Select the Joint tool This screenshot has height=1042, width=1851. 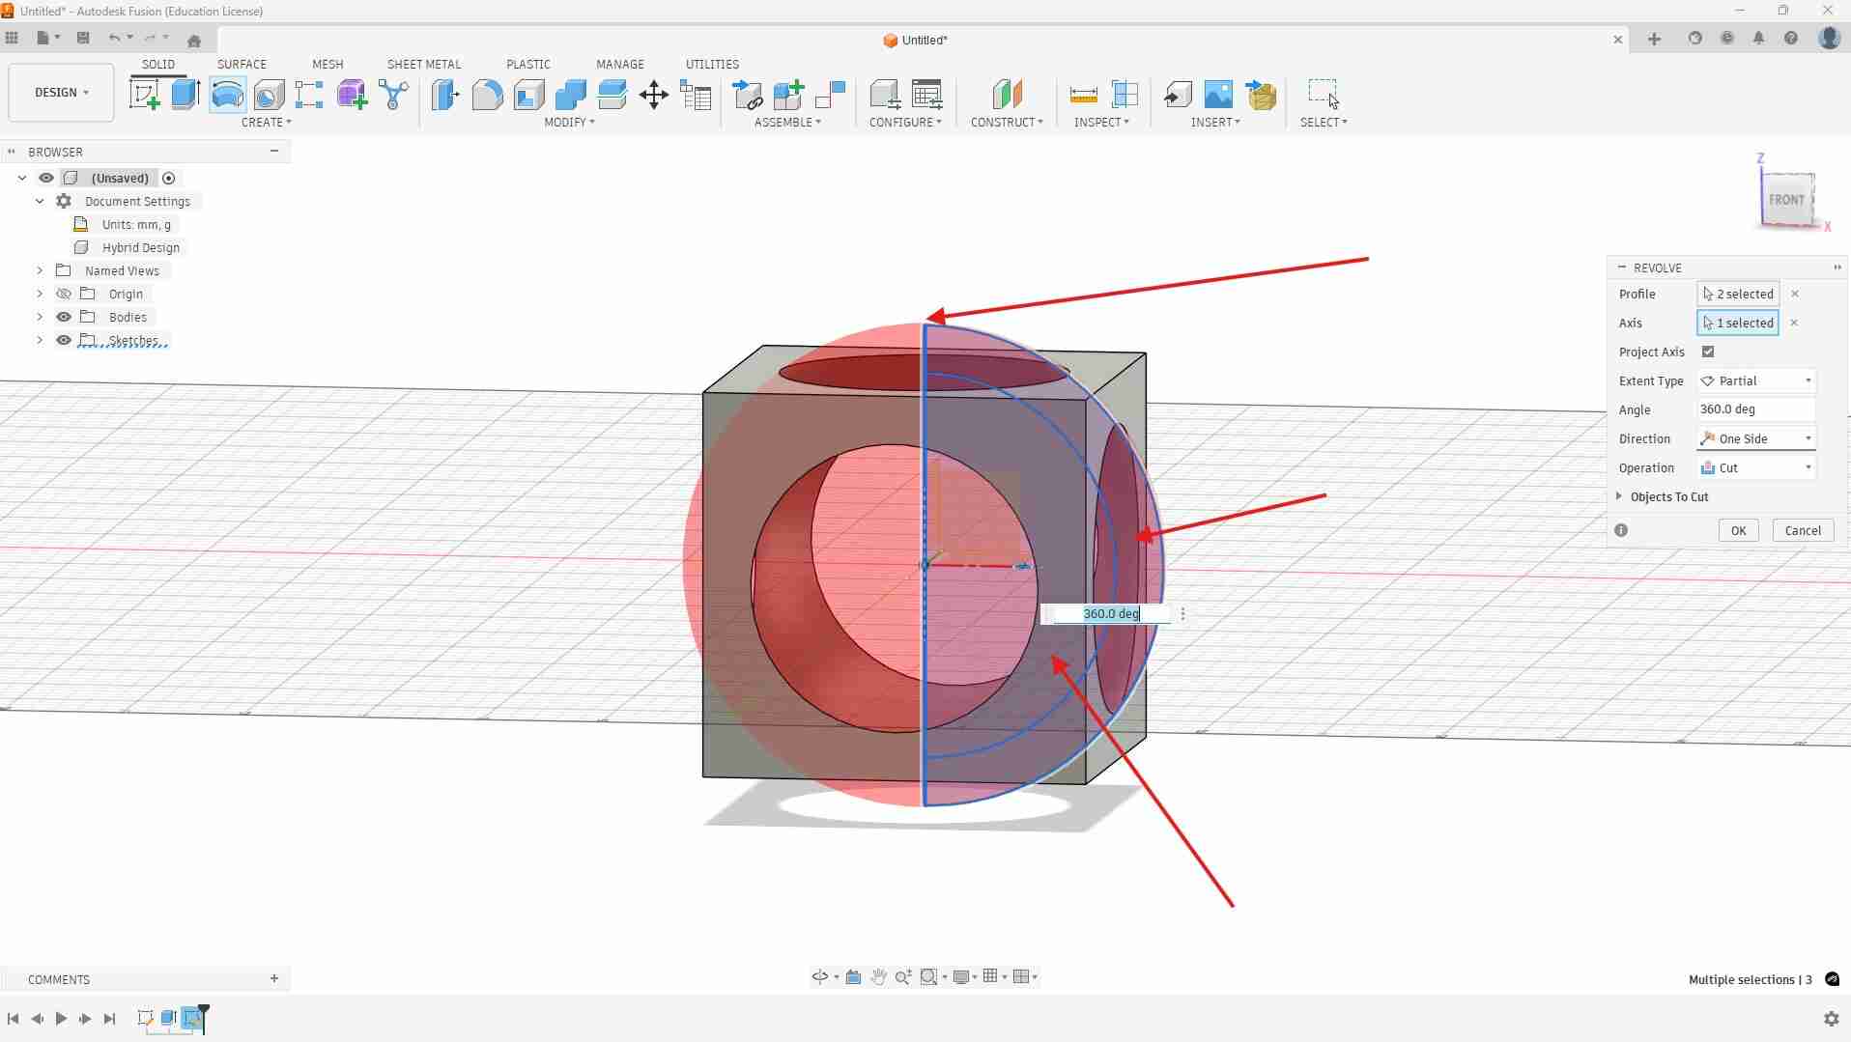pos(830,95)
